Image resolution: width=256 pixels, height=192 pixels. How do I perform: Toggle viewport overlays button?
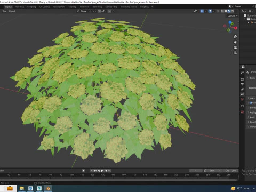(210, 11)
